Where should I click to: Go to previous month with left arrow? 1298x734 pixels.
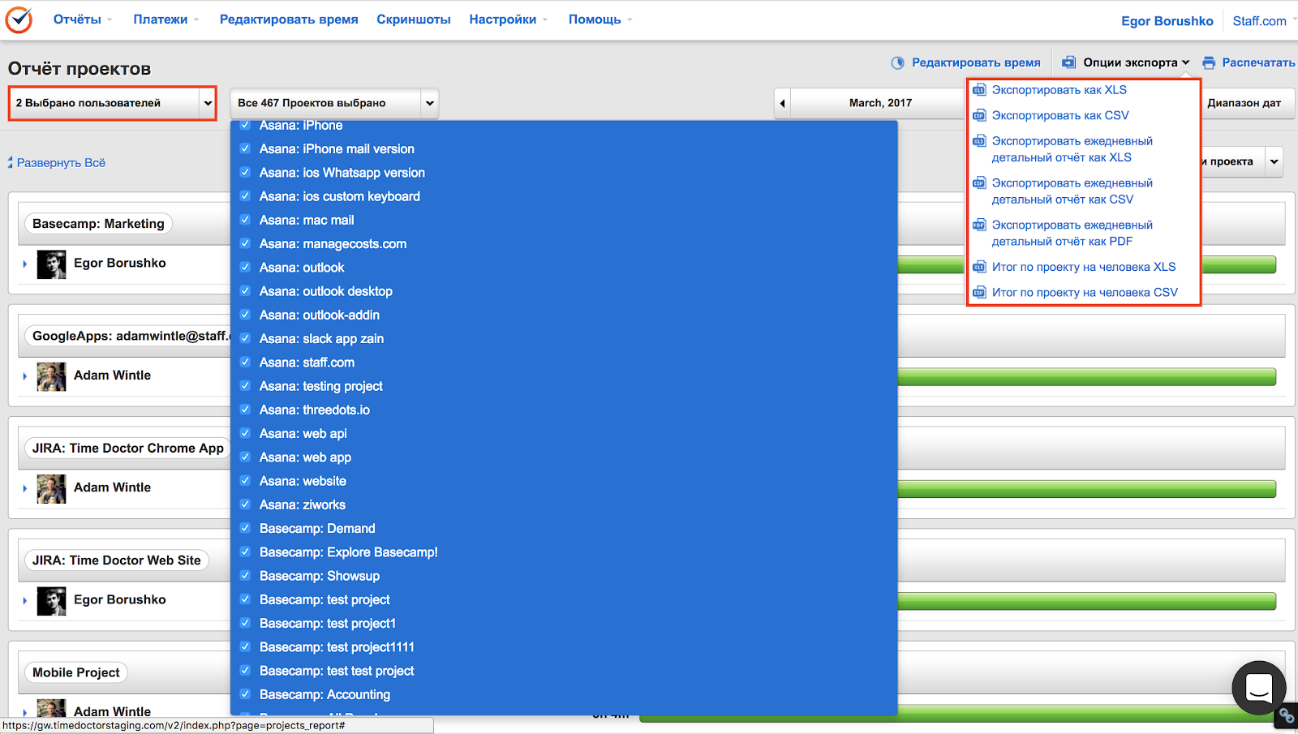tap(782, 103)
